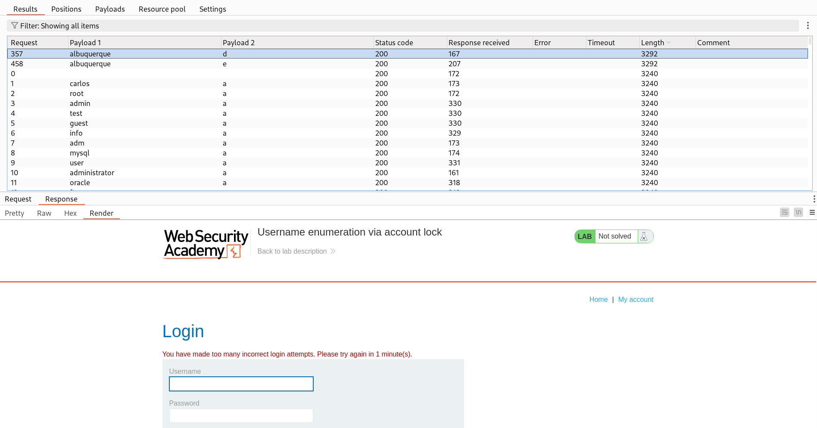
Task: Click the sort chevron on the Length column
Action: (668, 42)
